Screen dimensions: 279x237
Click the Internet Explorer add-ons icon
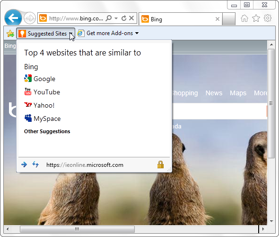tap(81, 33)
